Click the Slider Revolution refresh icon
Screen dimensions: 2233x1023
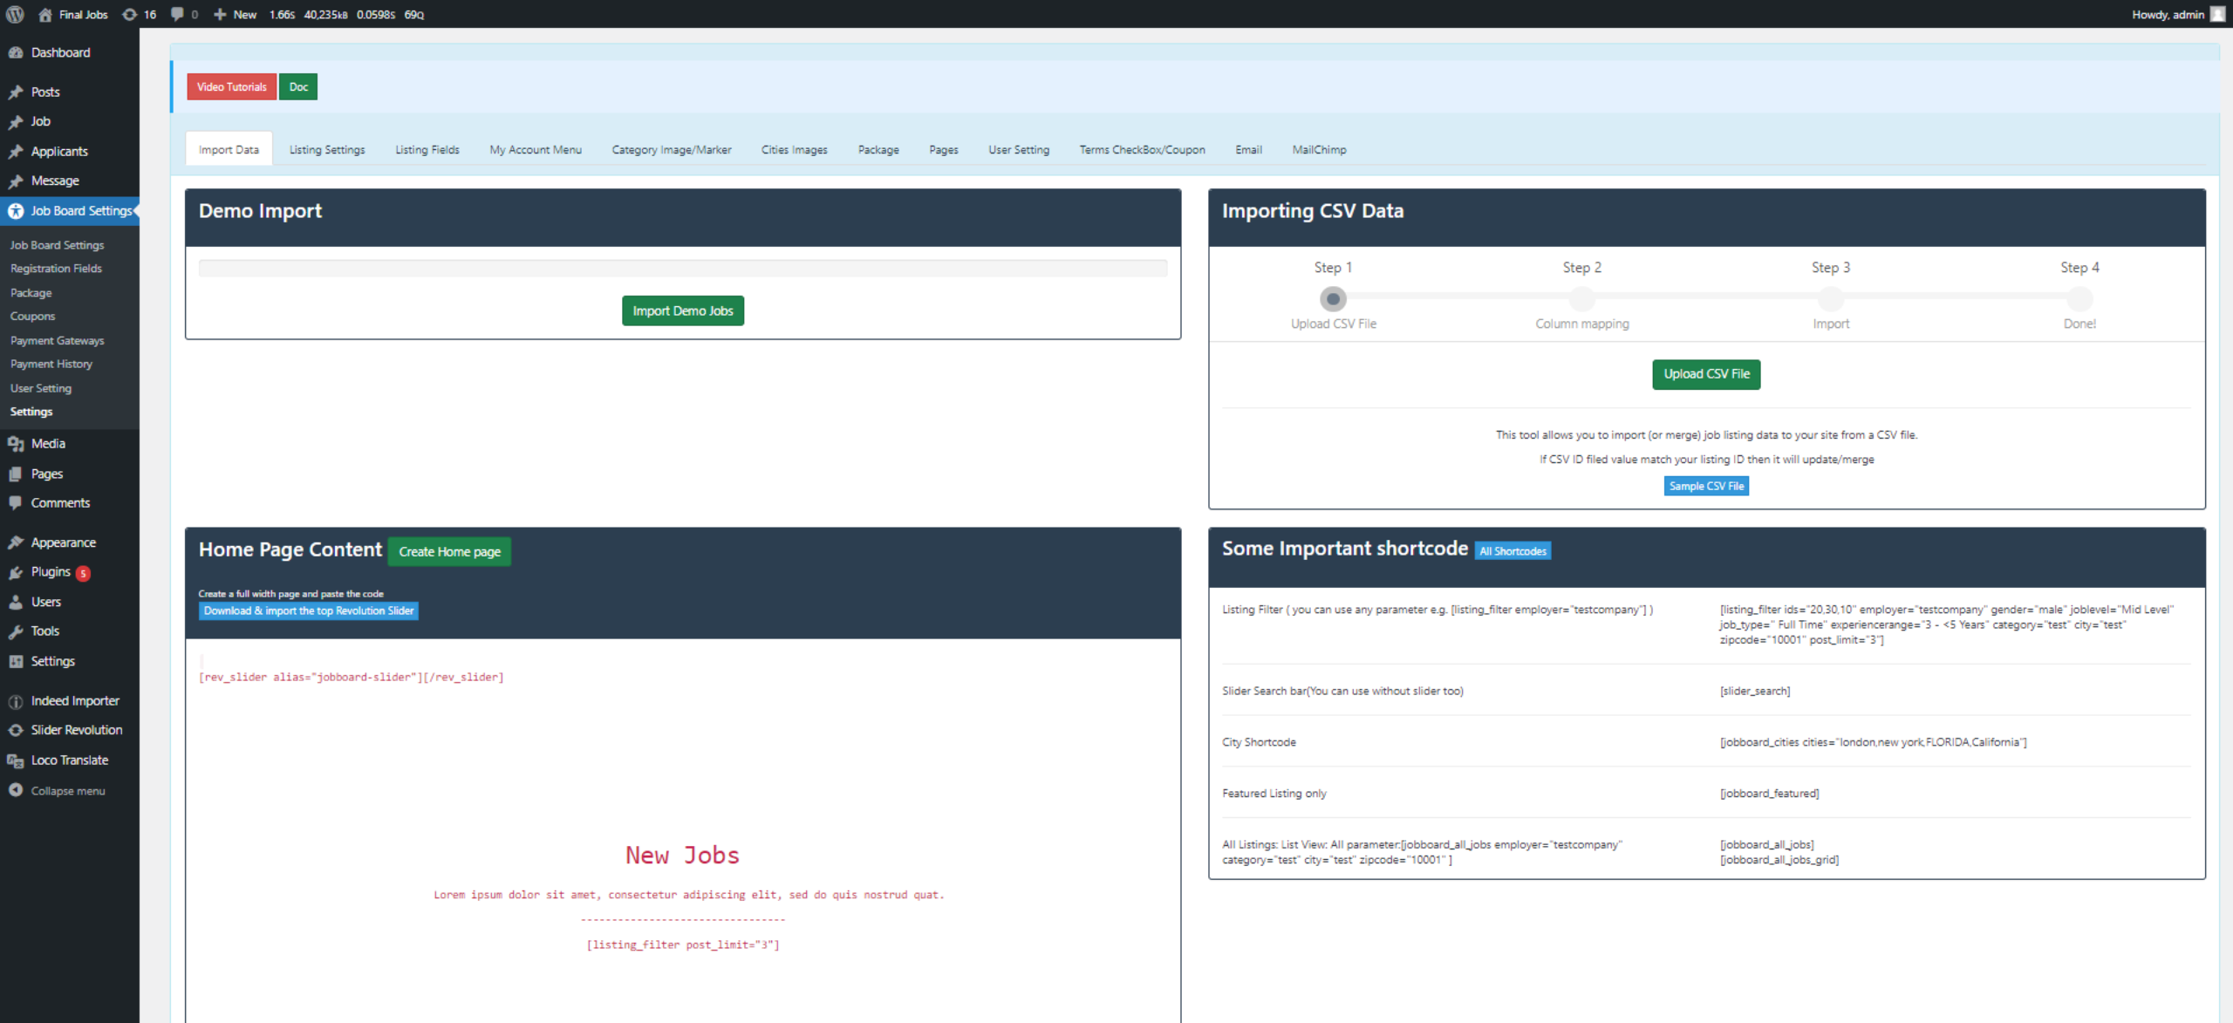tap(16, 730)
